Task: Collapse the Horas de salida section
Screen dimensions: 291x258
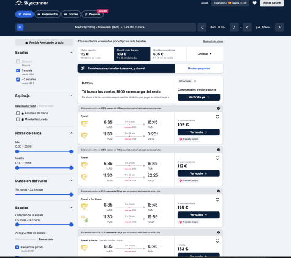Action: pos(72,133)
